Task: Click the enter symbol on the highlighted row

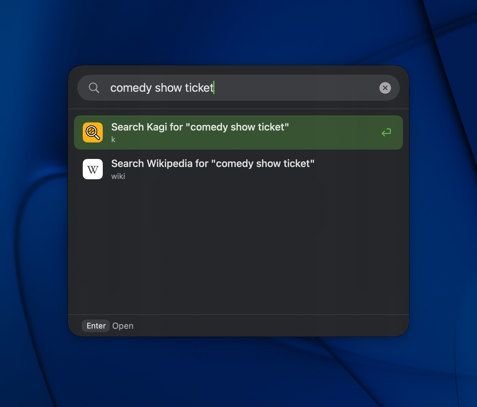Action: (x=386, y=132)
